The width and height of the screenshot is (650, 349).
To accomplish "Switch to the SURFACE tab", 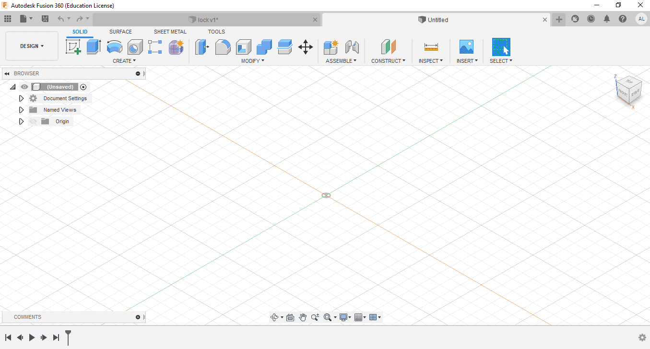I will click(120, 32).
